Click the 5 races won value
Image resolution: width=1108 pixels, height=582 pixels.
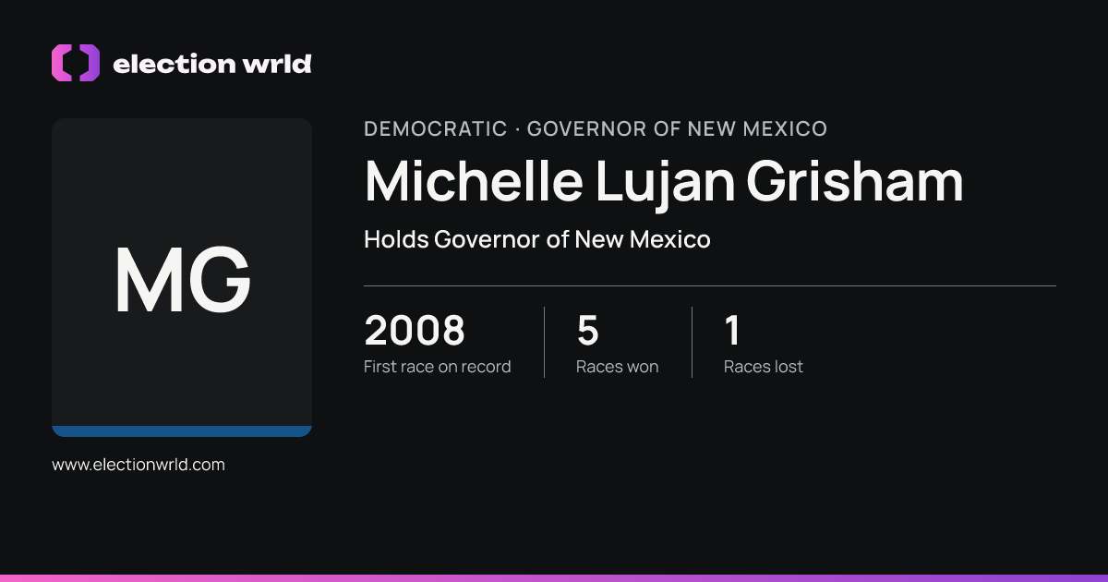(x=588, y=331)
